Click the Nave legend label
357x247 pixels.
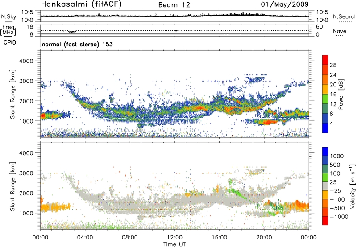[x=340, y=31]
